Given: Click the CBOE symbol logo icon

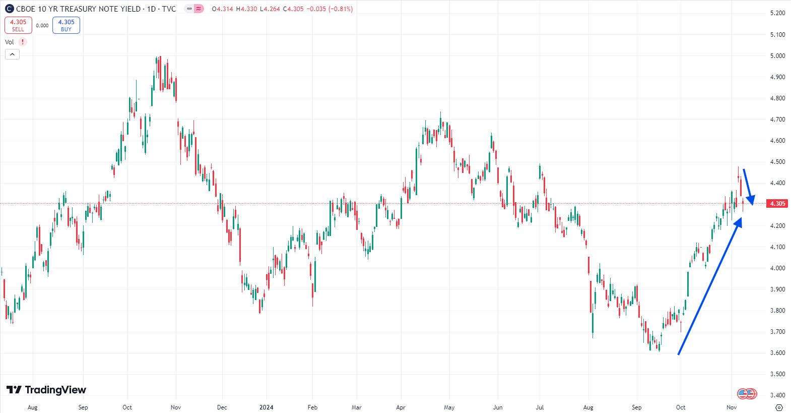Looking at the screenshot, I should point(9,9).
